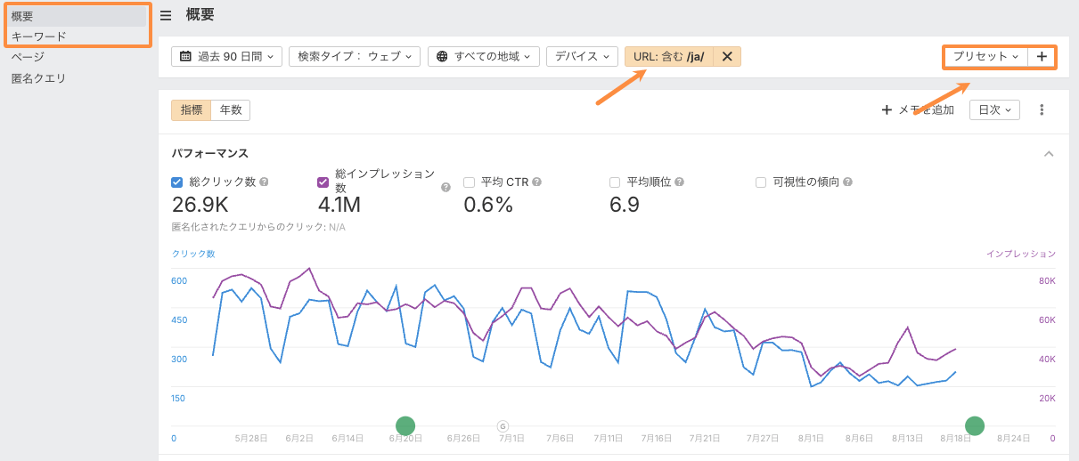Click help icon beside 平均順位
This screenshot has height=461, width=1079.
pyautogui.click(x=679, y=182)
